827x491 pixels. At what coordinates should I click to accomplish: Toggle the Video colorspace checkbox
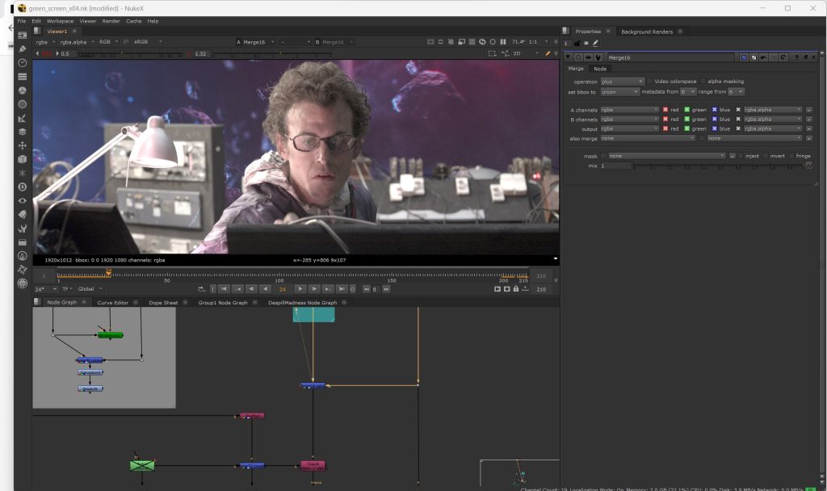pos(649,82)
